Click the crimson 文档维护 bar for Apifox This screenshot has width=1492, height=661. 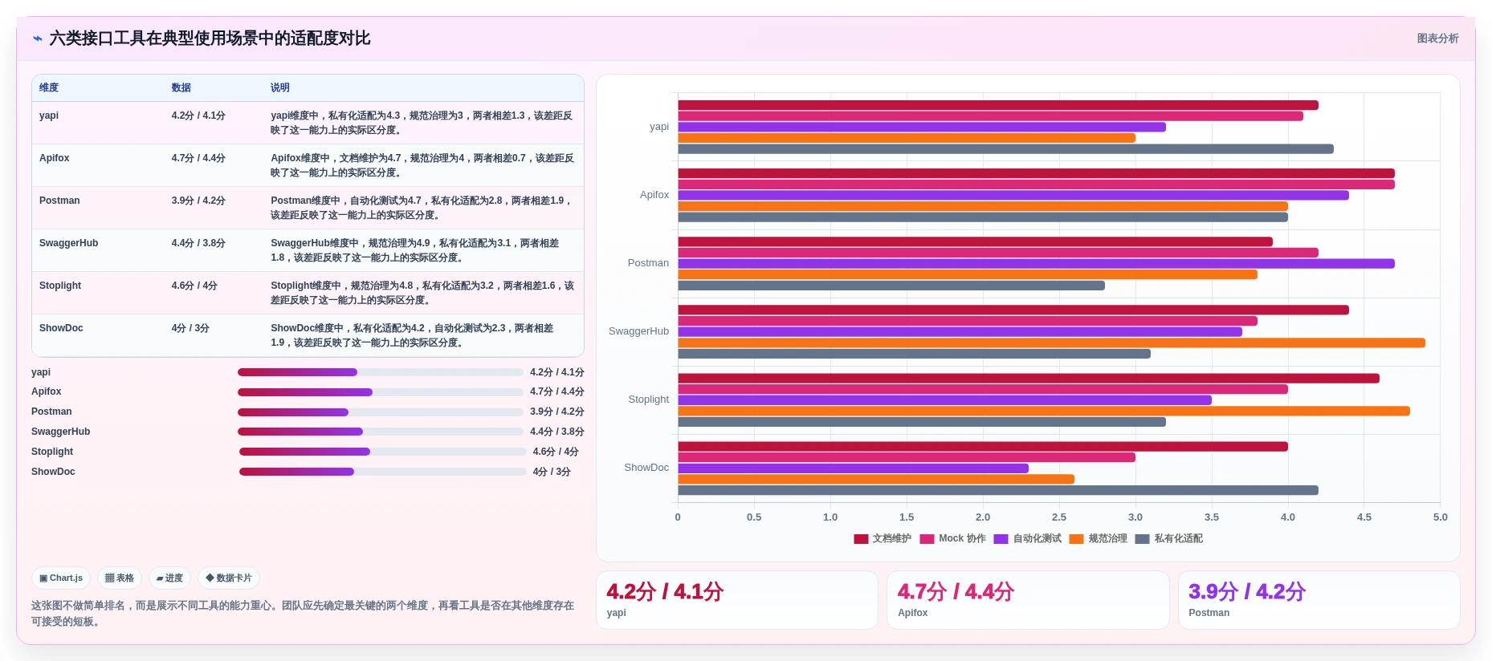point(1036,173)
